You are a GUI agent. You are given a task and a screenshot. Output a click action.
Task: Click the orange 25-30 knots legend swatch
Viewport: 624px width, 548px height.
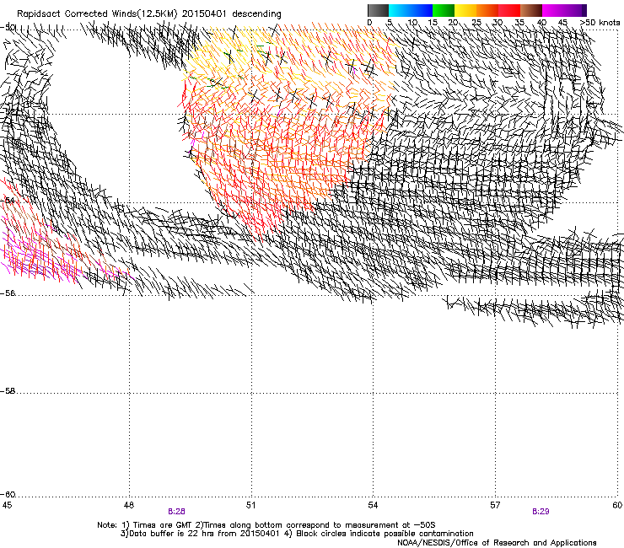[487, 10]
